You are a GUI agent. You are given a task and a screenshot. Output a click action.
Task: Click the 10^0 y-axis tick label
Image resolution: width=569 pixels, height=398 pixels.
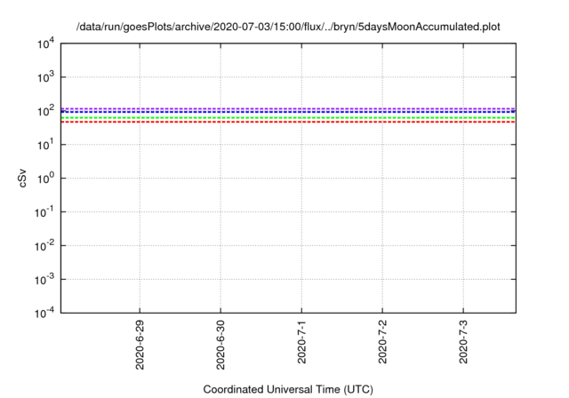tap(46, 179)
